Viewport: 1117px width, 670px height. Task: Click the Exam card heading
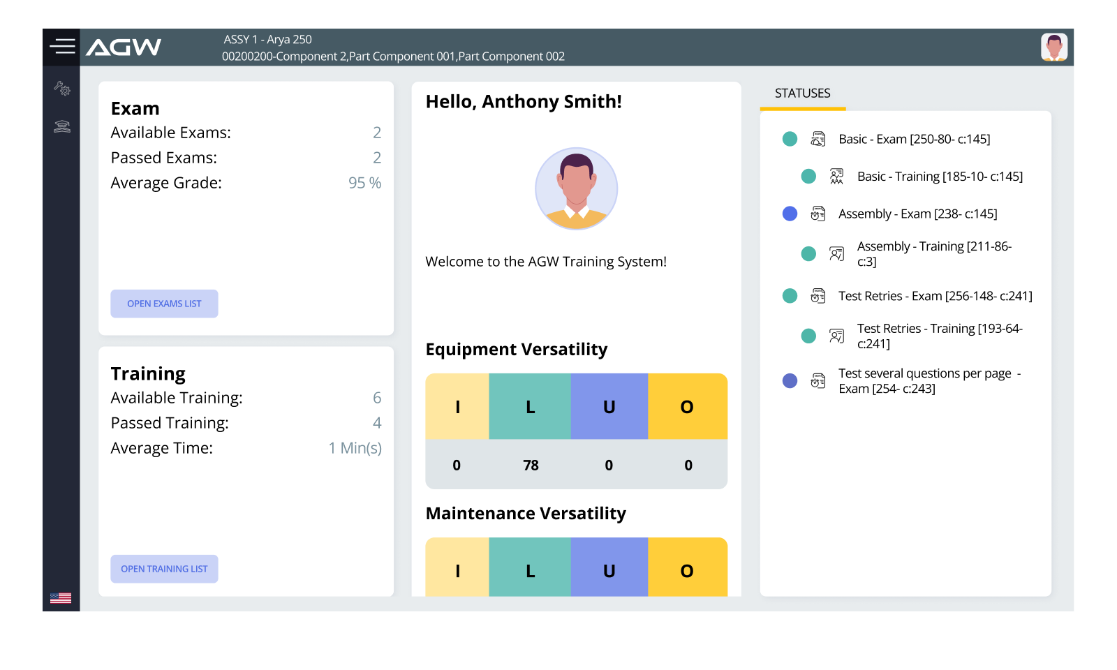pos(135,109)
